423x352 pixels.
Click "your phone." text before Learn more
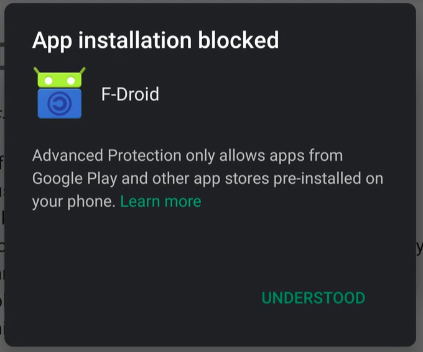(x=74, y=201)
